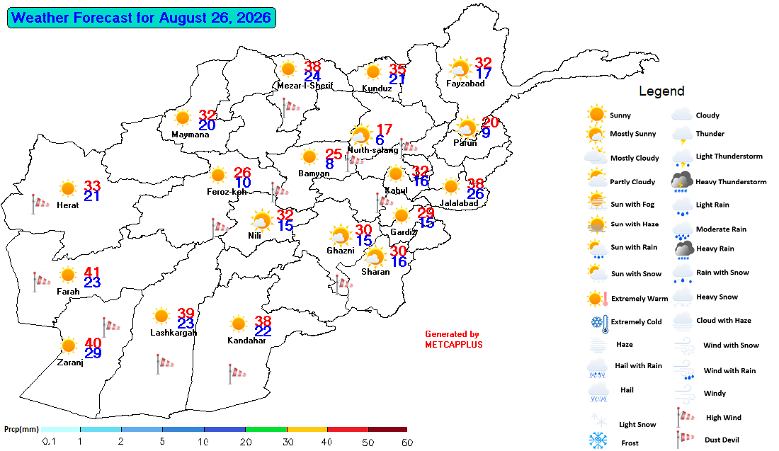Viewport: 779px width, 451px height.
Task: Click the mostly sunny icon at Fayzabad
Action: coord(460,69)
